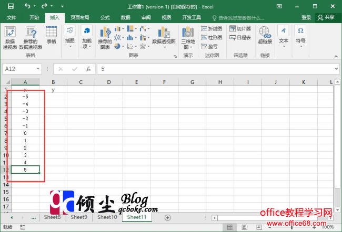Open Recommended Charts (推荐的图表)

[105, 38]
